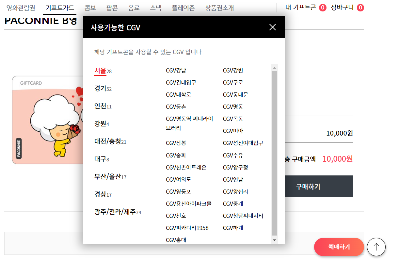This screenshot has height=262, width=398.
Task: Click CGV명동역 씨네라이브러리 entry
Action: tap(189, 123)
